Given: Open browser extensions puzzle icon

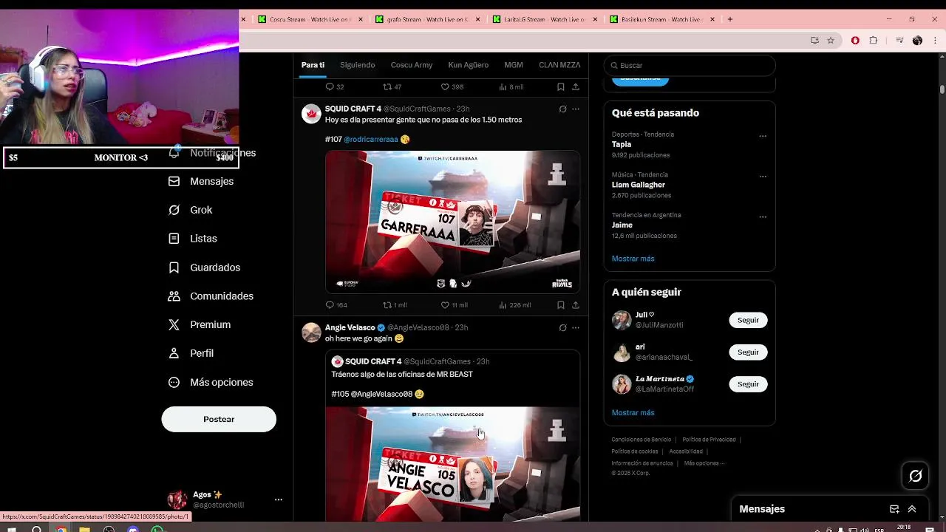Looking at the screenshot, I should pos(874,41).
